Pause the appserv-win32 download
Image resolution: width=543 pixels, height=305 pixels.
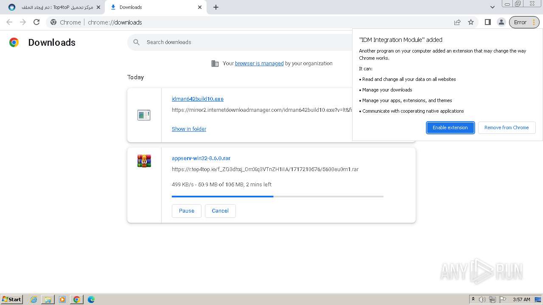point(187,211)
